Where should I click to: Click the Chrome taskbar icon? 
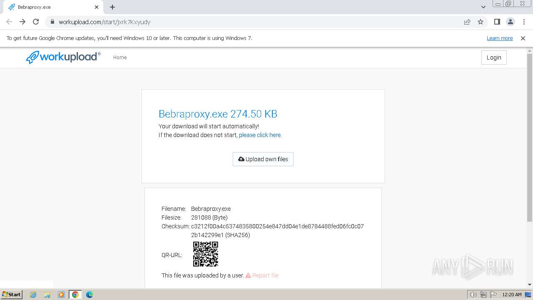75,295
